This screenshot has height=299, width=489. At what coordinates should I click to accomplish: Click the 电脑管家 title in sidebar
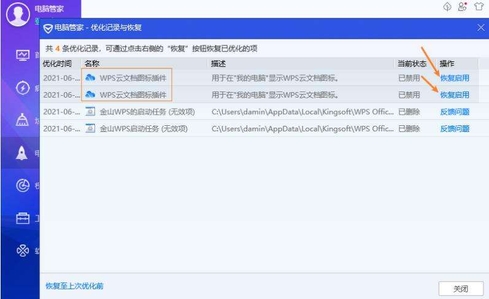49,9
